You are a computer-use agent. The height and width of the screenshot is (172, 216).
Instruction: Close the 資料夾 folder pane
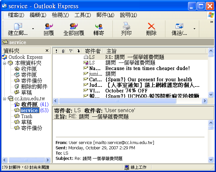click(x=47, y=51)
